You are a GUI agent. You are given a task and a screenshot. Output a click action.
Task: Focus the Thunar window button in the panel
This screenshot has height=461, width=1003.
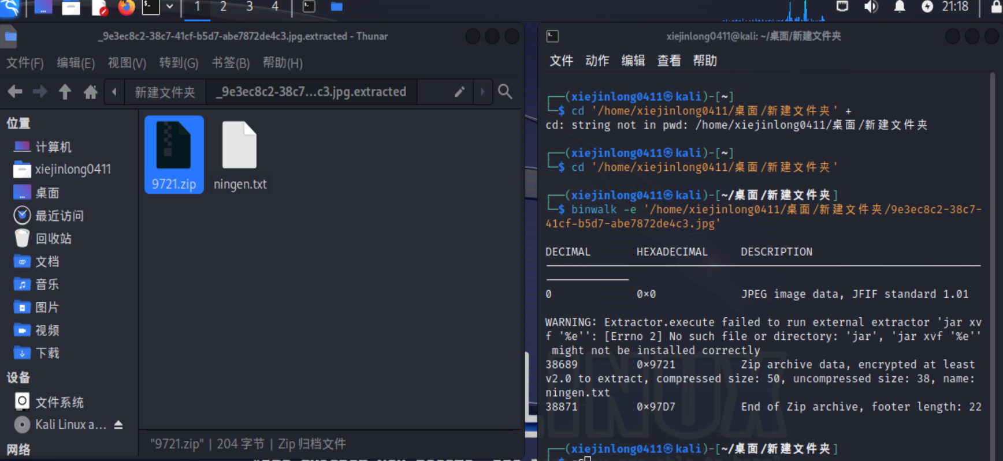337,7
